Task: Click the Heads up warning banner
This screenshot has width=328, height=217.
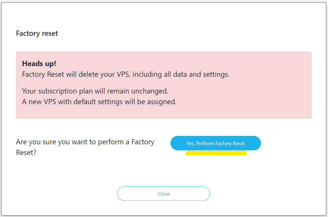Action: pos(164,85)
